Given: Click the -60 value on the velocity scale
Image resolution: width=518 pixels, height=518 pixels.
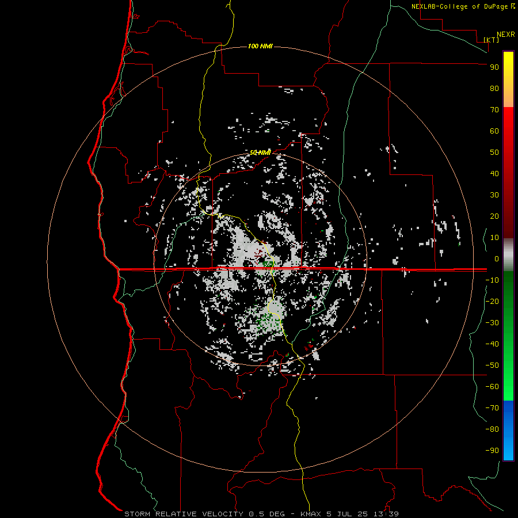Looking at the screenshot, I should (x=492, y=387).
